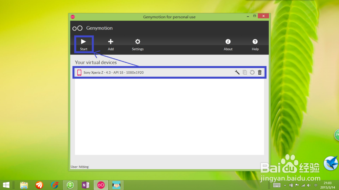Click the Genymotion title bar app icon
This screenshot has height=190, width=339.
click(73, 17)
